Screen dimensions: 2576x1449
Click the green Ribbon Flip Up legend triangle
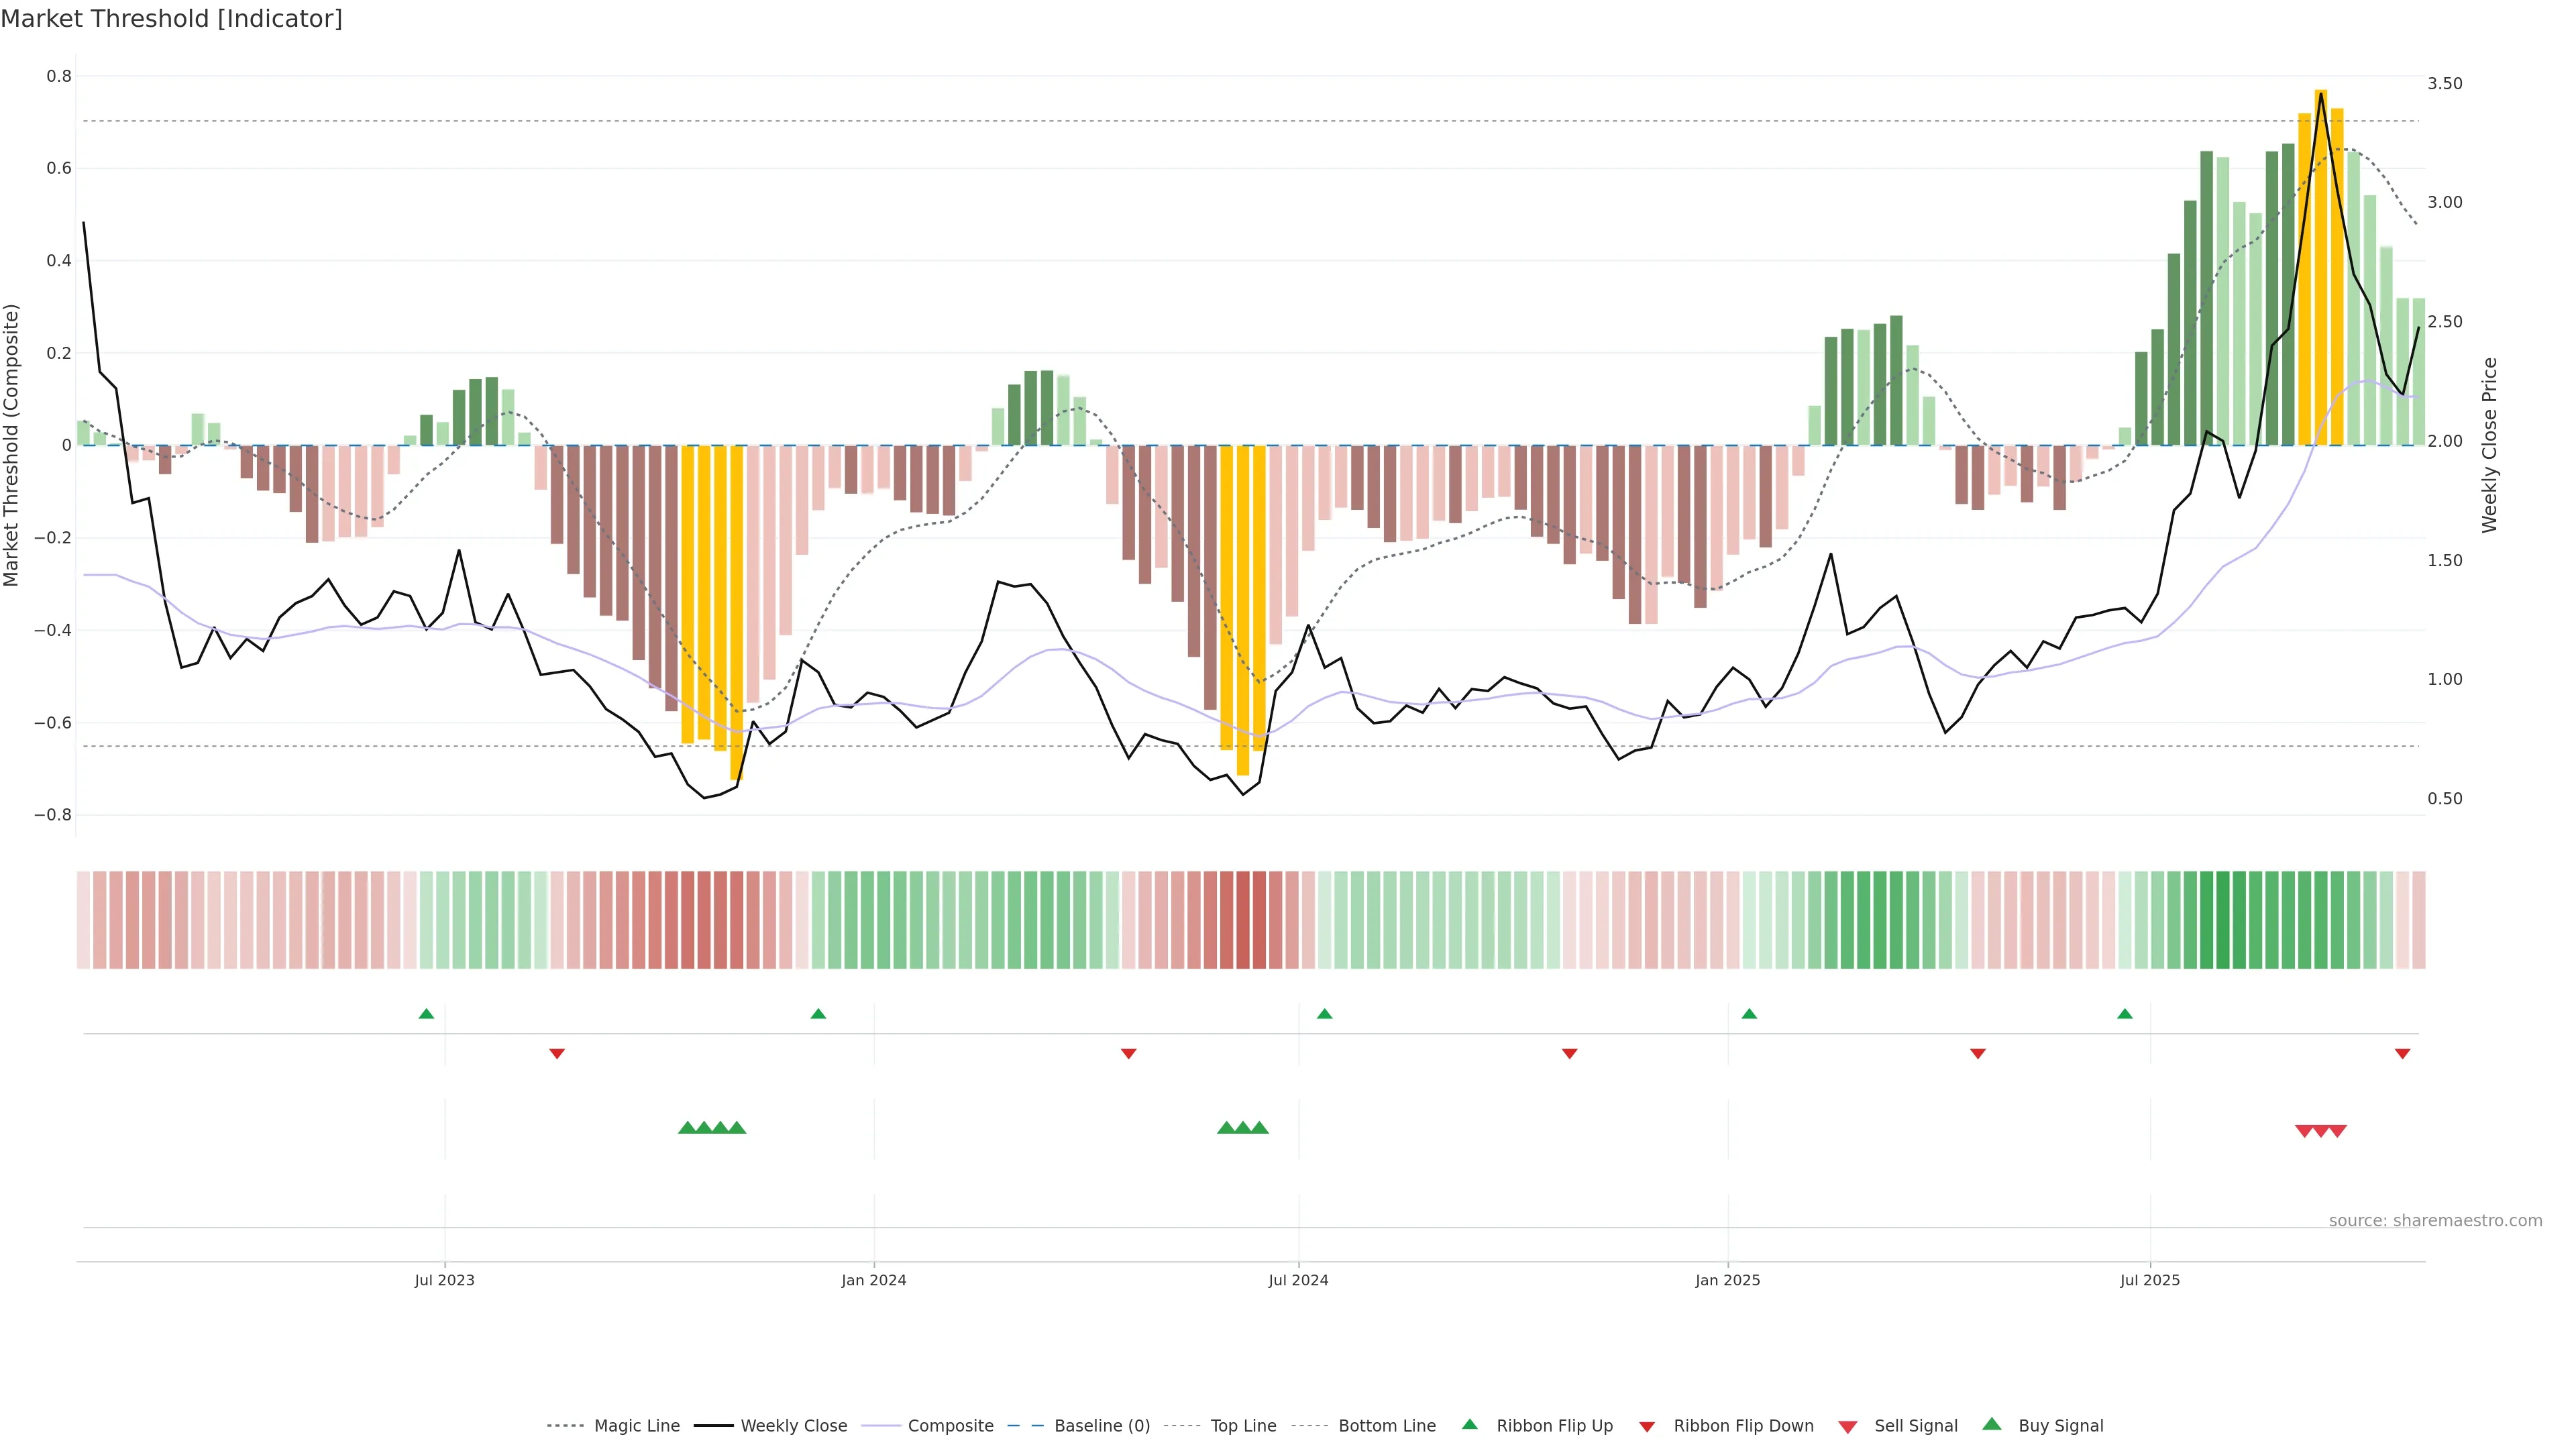pos(1469,1424)
